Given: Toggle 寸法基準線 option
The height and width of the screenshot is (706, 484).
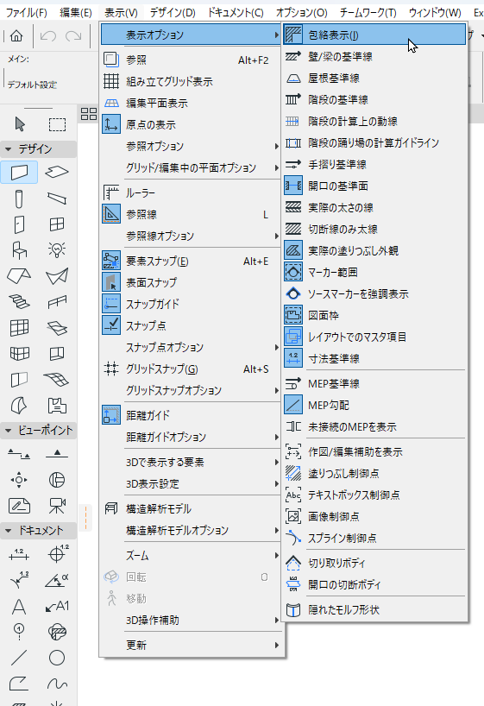Looking at the screenshot, I should [374, 359].
